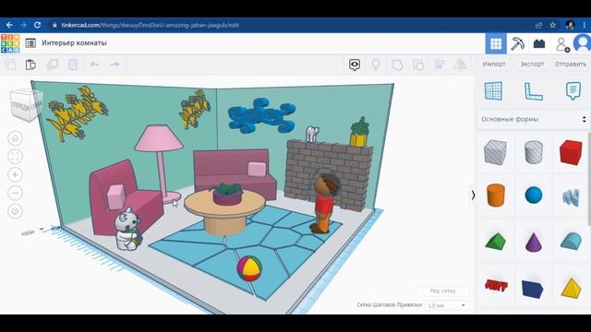Screen dimensions: 591x332
Task: Select the striped Box hole shape
Action: 495,152
